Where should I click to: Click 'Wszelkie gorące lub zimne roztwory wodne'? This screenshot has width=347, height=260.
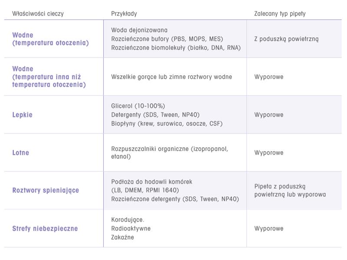171,77
